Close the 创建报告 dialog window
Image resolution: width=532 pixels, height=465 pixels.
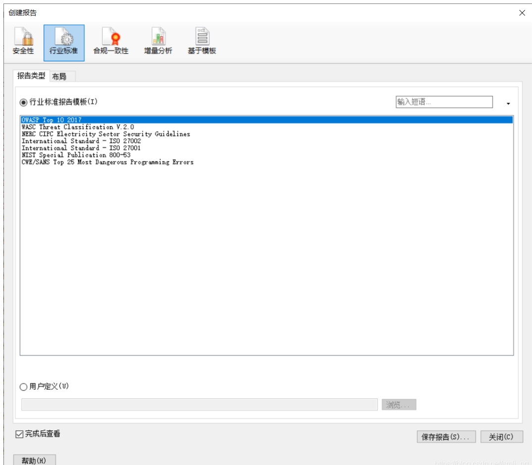pos(522,13)
